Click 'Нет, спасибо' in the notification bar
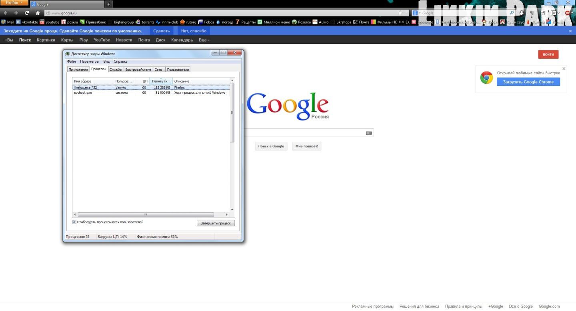Screen dimensions: 576x311 pos(194,31)
